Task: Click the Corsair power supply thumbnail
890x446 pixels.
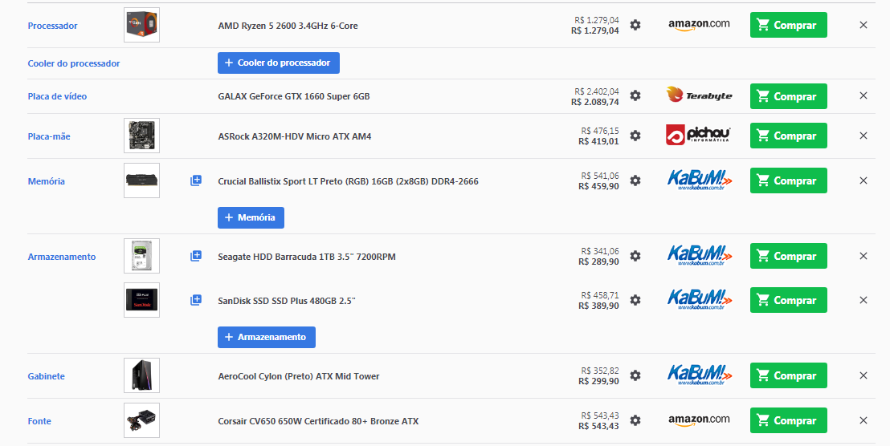Action: (142, 420)
